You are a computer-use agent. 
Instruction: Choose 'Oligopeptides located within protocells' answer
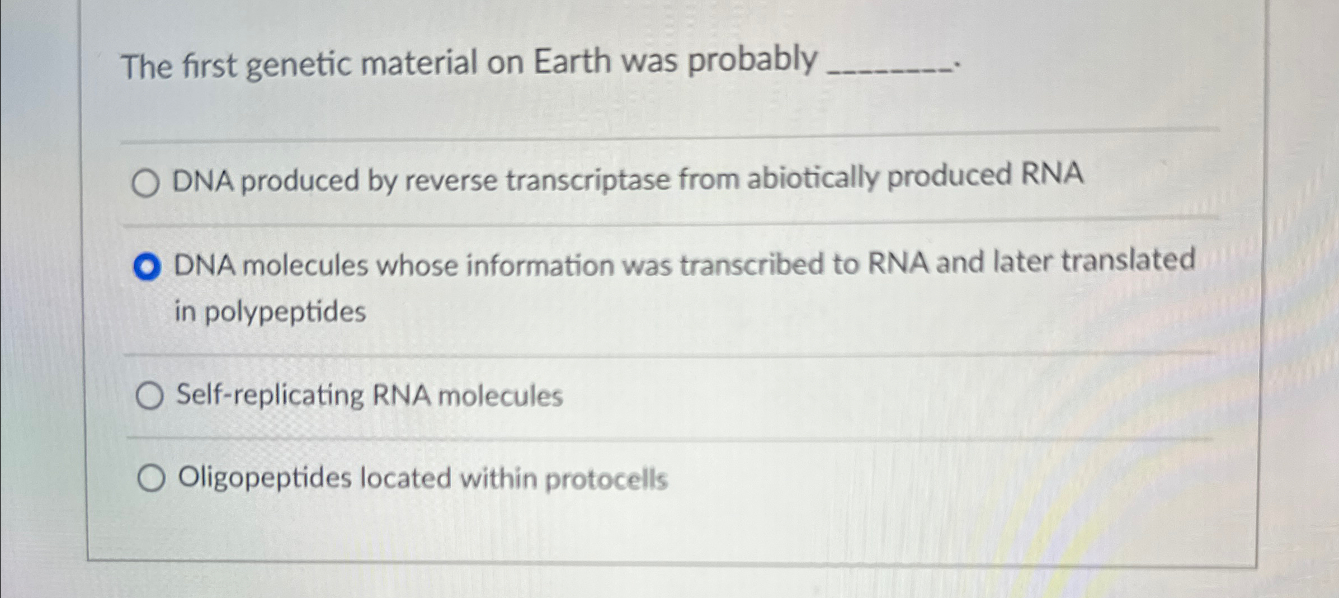(x=152, y=477)
